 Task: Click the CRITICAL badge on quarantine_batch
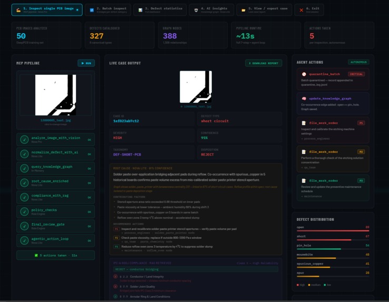click(356, 74)
